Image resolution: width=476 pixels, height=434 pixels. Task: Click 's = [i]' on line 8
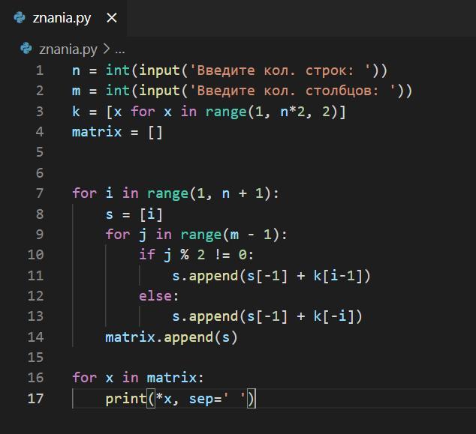(134, 214)
